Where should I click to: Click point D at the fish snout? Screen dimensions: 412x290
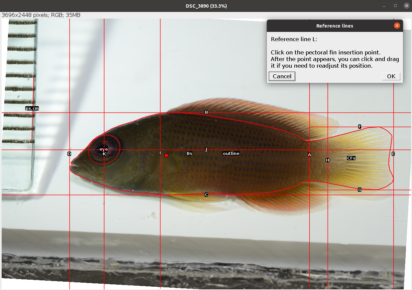69,154
